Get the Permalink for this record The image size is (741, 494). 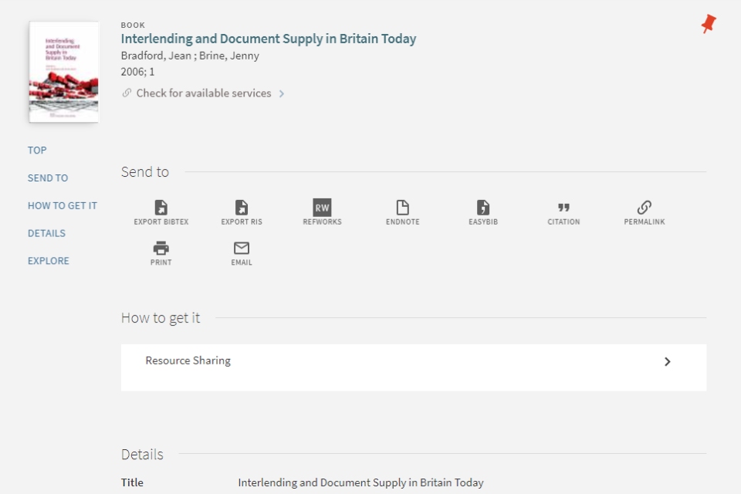coord(645,208)
